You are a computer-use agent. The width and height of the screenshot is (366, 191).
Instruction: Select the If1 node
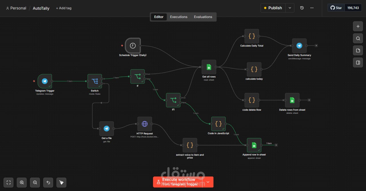pyautogui.click(x=173, y=100)
